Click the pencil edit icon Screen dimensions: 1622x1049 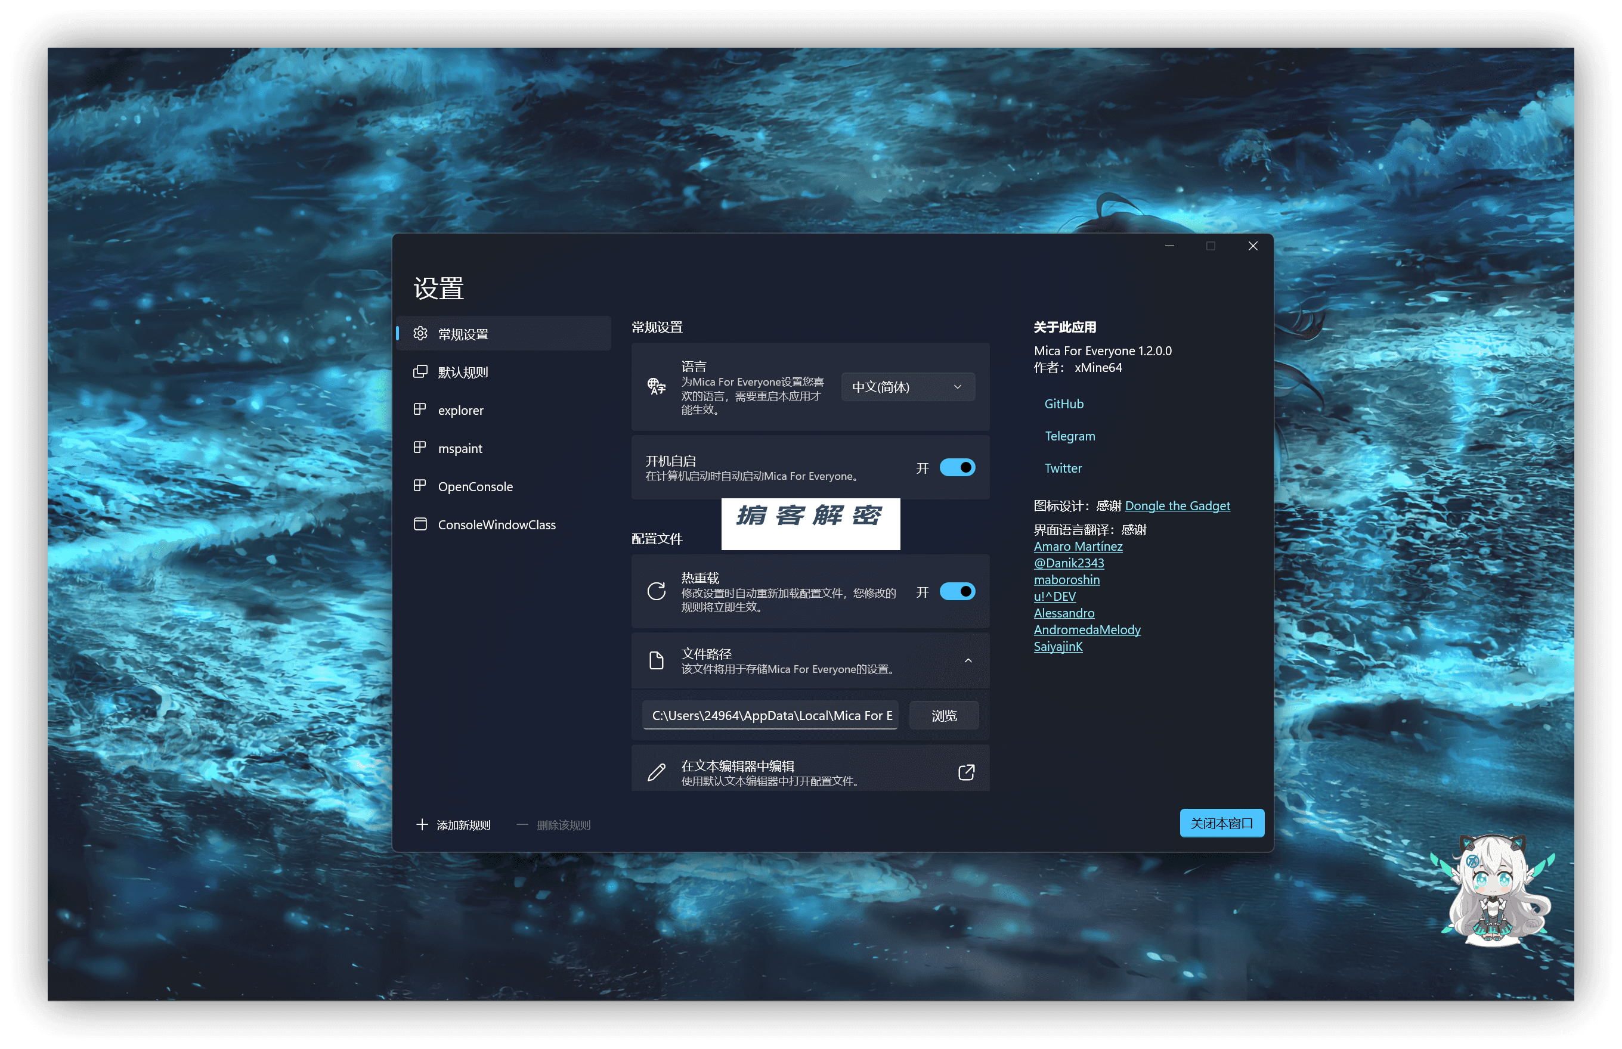pos(657,772)
